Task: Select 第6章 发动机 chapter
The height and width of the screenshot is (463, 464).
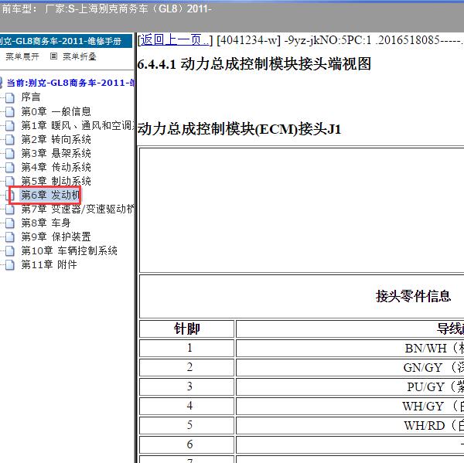Action: pyautogui.click(x=50, y=195)
